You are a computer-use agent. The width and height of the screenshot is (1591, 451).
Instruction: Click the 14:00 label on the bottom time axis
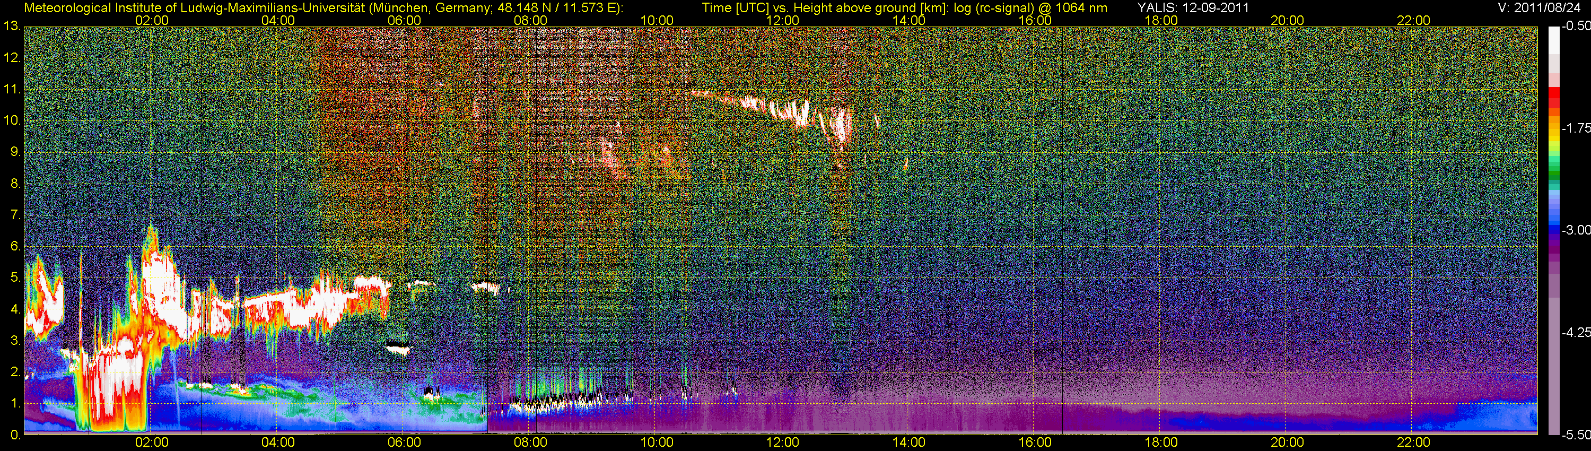(x=909, y=443)
